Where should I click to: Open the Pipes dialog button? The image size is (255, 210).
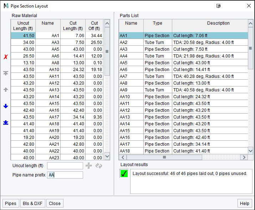point(10,203)
